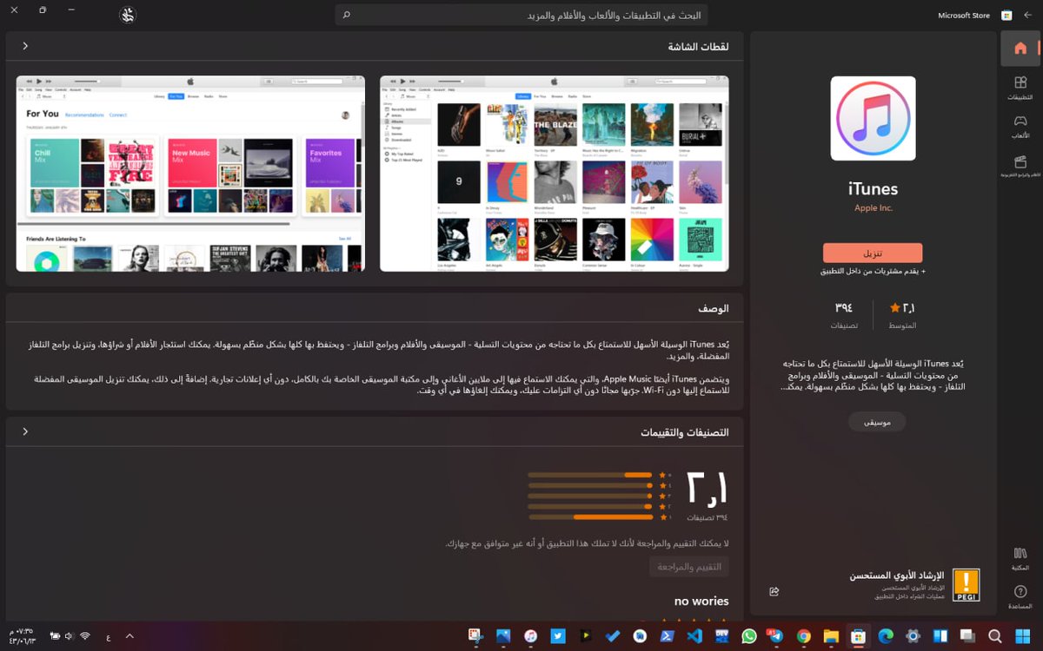
Task: Click the 'no worries' review title
Action: [701, 601]
